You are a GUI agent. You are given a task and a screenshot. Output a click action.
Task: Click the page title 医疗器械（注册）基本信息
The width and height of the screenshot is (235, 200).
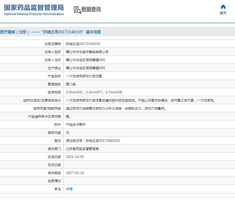[51, 32]
